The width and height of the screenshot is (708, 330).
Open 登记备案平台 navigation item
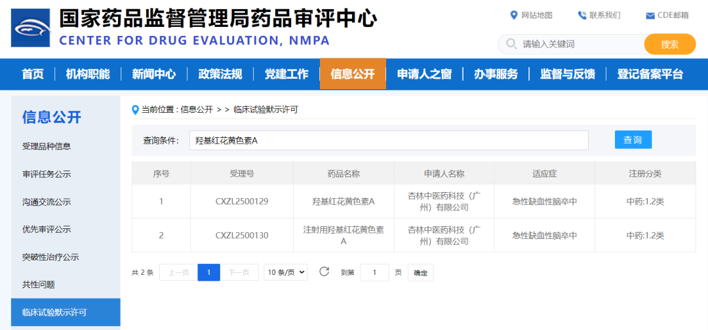[650, 74]
